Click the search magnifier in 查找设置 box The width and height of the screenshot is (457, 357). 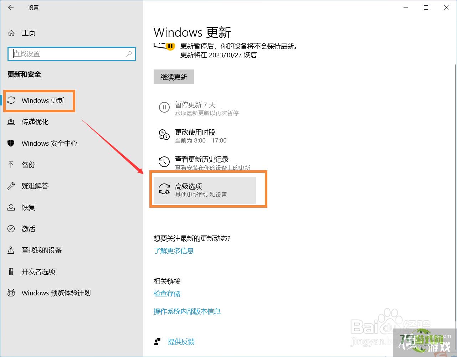(129, 54)
